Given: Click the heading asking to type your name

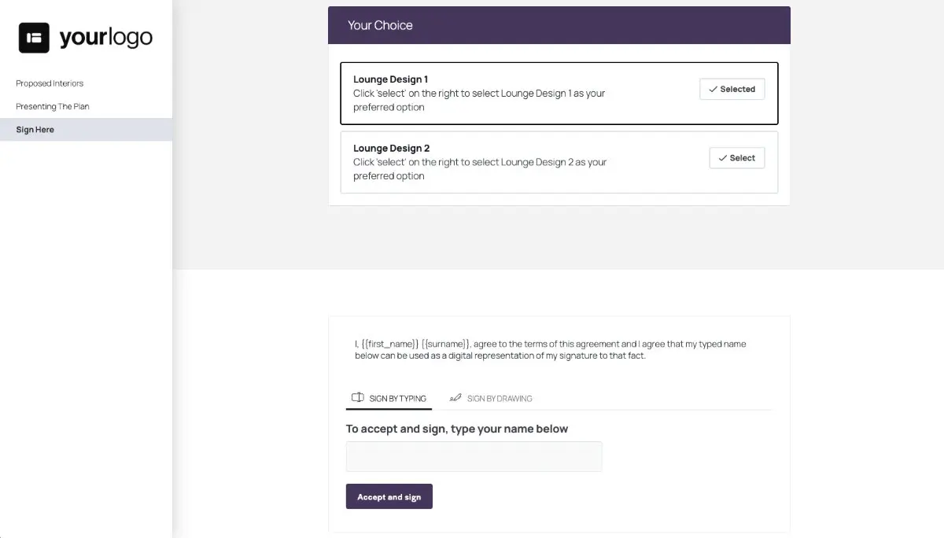Looking at the screenshot, I should tap(456, 429).
